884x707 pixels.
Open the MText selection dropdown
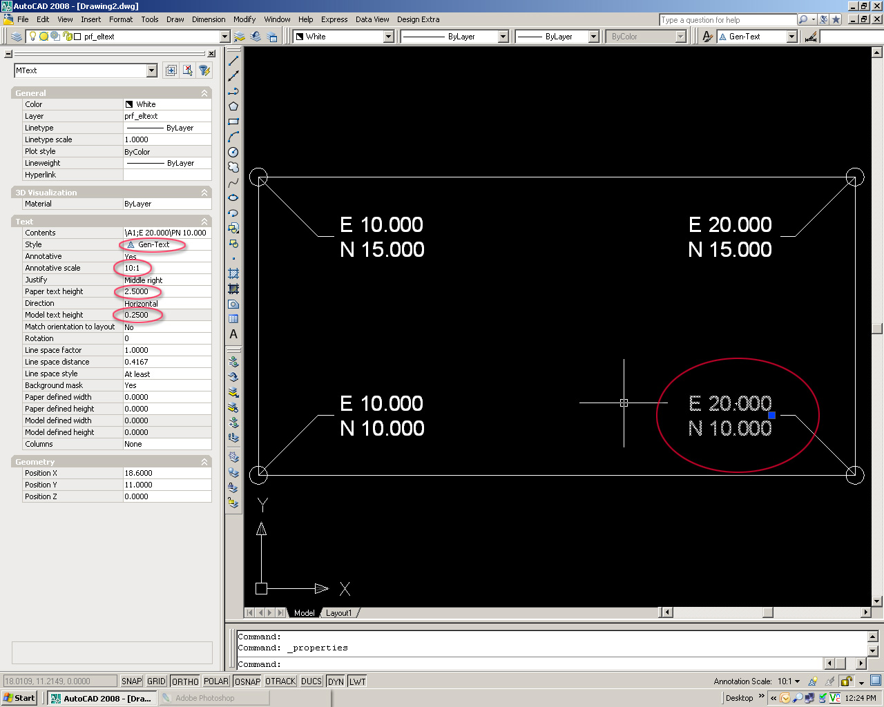point(153,70)
